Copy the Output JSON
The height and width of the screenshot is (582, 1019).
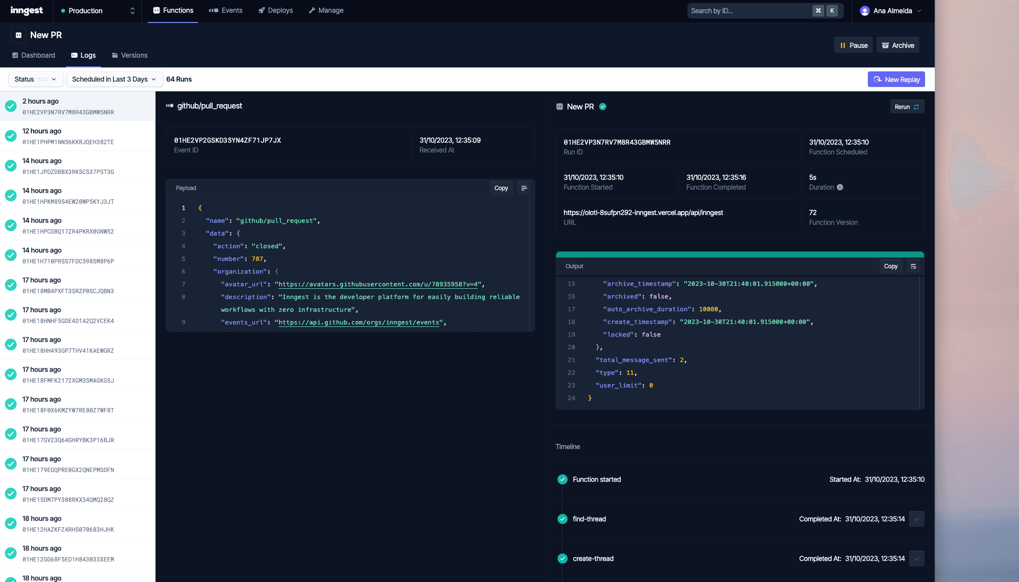(x=890, y=266)
